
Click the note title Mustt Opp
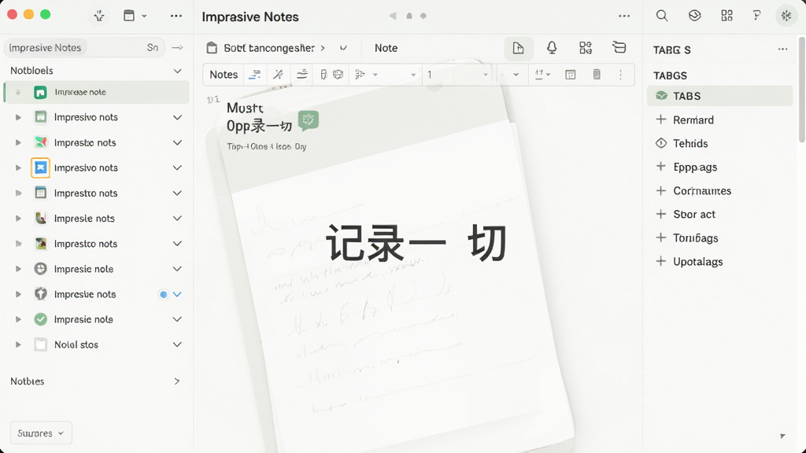(259, 117)
